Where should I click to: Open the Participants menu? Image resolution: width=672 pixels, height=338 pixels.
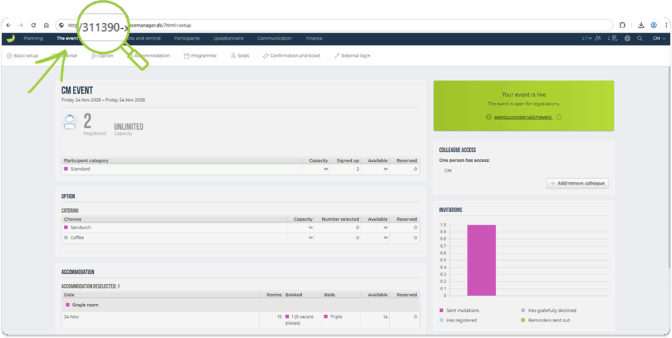[187, 39]
